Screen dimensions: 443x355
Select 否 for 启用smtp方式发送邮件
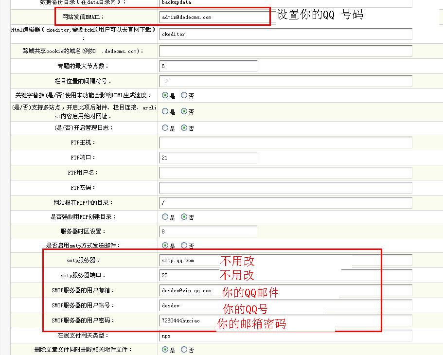pos(184,246)
